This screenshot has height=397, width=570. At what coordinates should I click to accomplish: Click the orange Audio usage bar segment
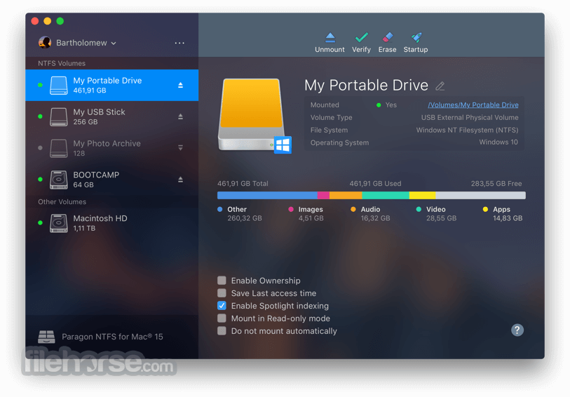click(x=346, y=195)
